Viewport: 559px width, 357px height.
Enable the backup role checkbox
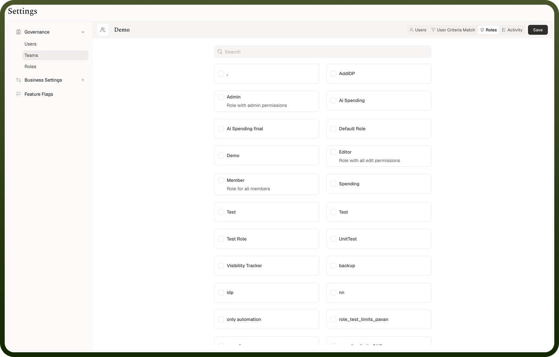click(333, 266)
